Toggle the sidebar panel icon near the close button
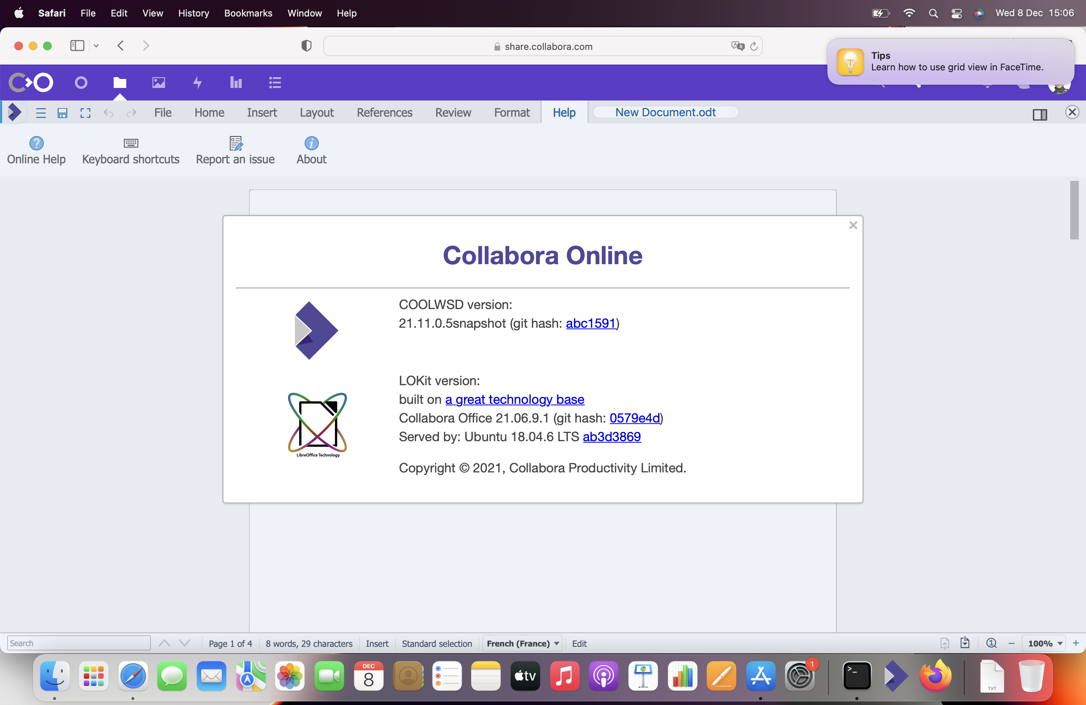This screenshot has width=1086, height=705. click(x=1040, y=115)
